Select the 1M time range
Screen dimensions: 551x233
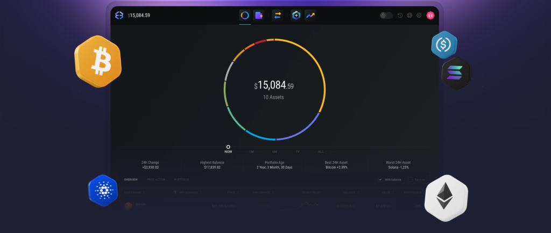[251, 152]
